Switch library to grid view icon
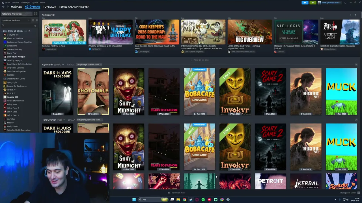Viewport: 362px width, 203px height. [x=35, y=14]
